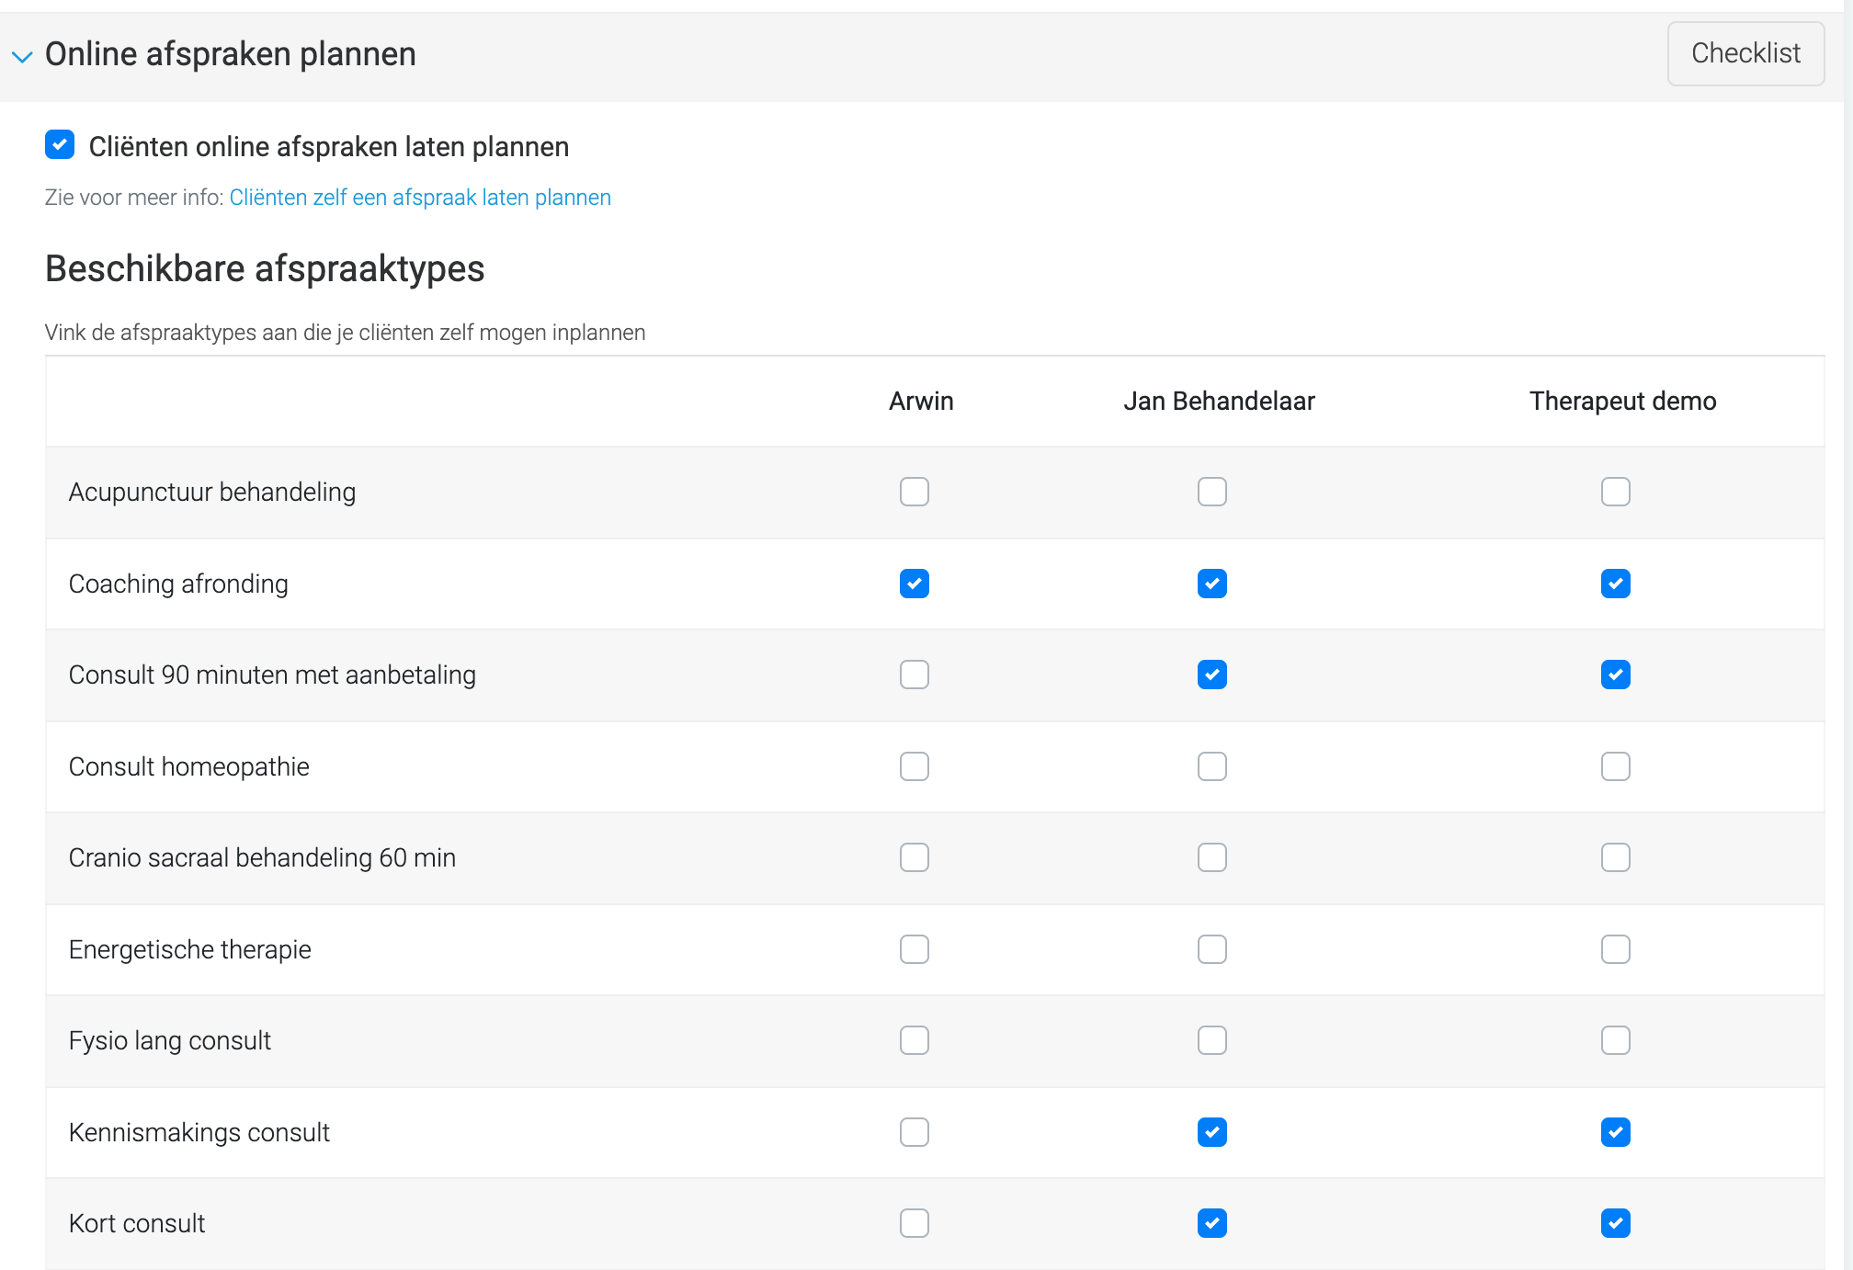Disable Coaching afronding for Arwin

point(914,584)
